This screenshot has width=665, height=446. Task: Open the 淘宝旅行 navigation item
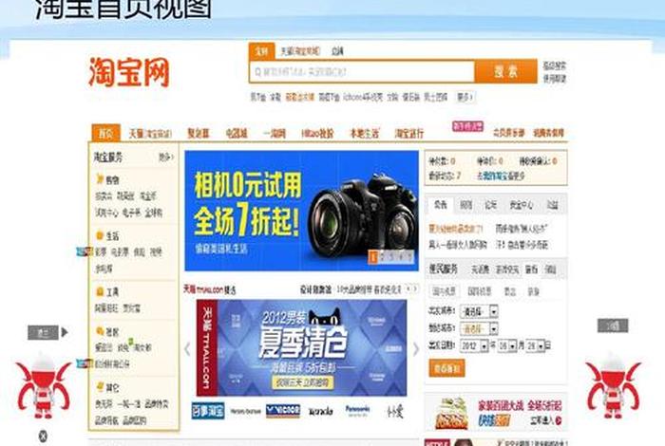point(409,134)
